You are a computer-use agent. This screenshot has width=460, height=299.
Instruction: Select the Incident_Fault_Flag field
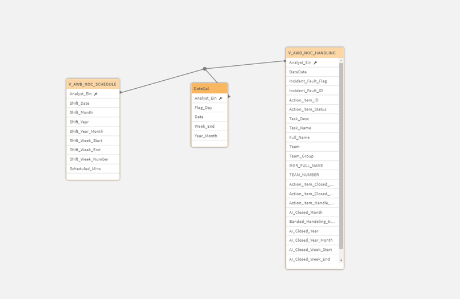312,81
